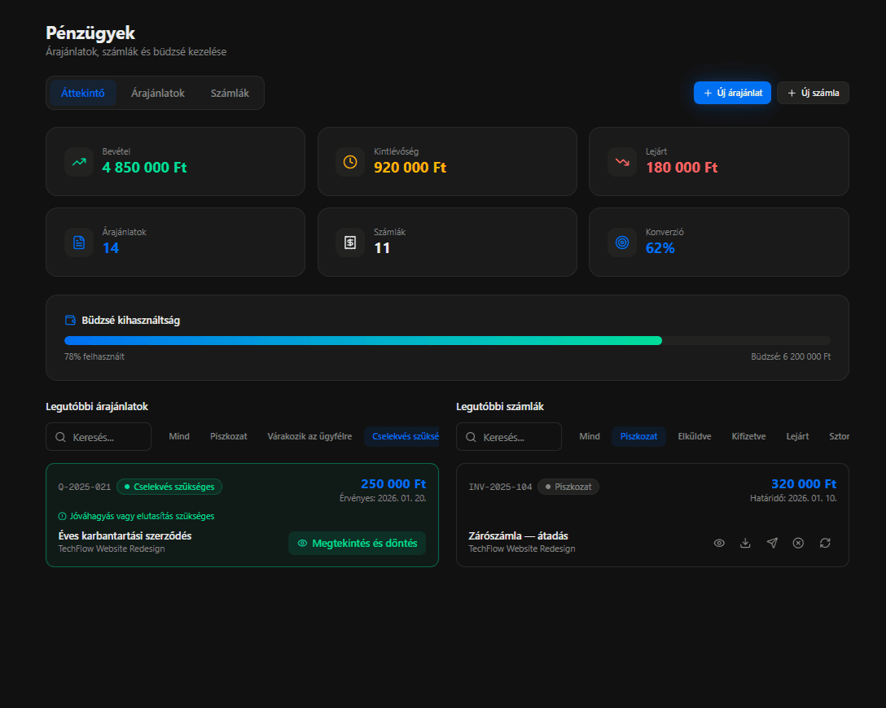Image resolution: width=886 pixels, height=708 pixels.
Task: Click the trending-up icon in the Bevétel card
Action: point(79,162)
